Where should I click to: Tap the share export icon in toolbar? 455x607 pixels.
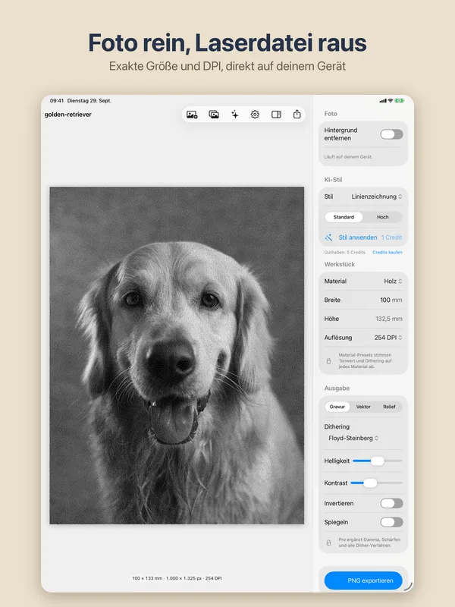pos(297,115)
